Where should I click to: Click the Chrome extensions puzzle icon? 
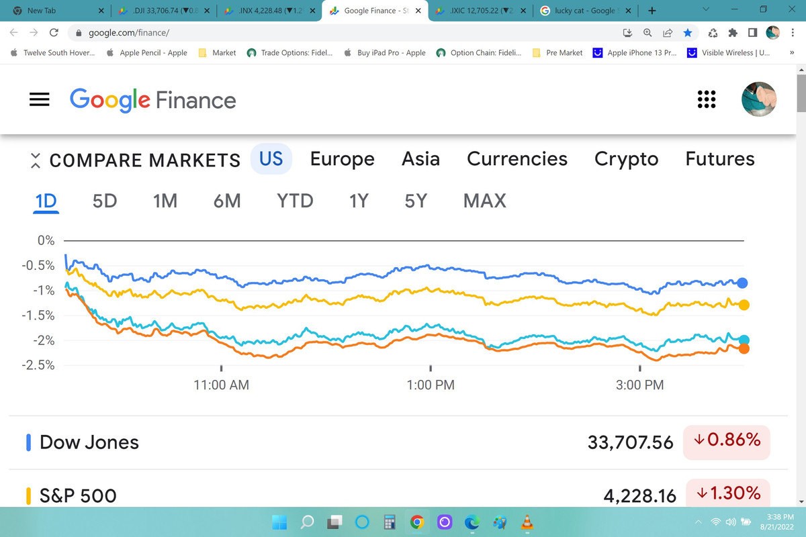pyautogui.click(x=733, y=32)
